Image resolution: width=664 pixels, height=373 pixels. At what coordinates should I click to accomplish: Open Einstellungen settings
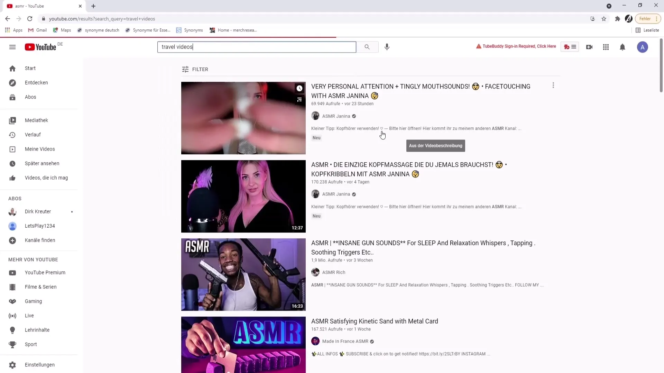(x=39, y=365)
